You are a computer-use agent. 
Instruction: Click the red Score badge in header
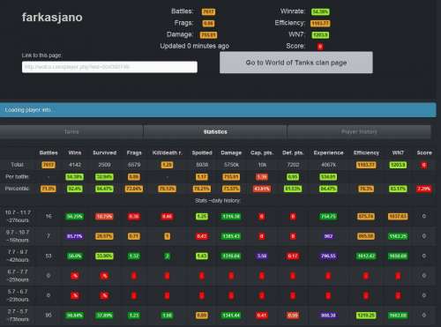coord(320,47)
